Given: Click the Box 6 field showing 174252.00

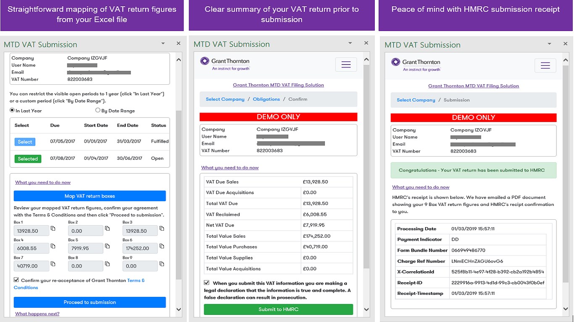Looking at the screenshot, I should coord(140,248).
